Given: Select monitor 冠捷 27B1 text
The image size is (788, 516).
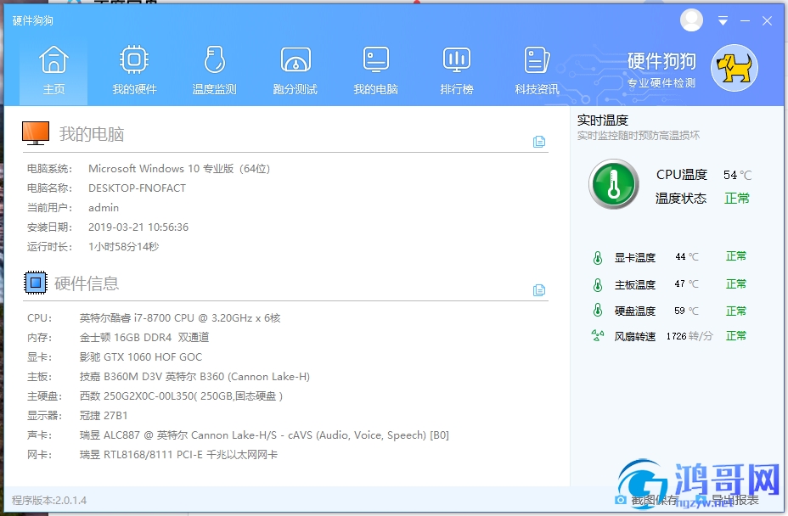Looking at the screenshot, I should pyautogui.click(x=104, y=416).
